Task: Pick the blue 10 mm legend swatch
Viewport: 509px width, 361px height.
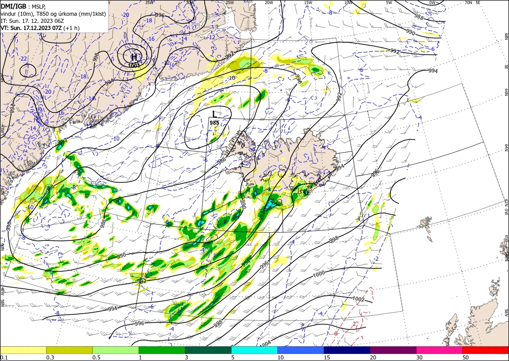Action: click(x=301, y=350)
